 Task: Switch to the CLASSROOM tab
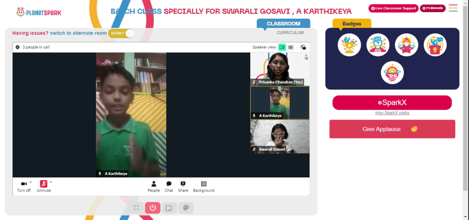point(284,23)
